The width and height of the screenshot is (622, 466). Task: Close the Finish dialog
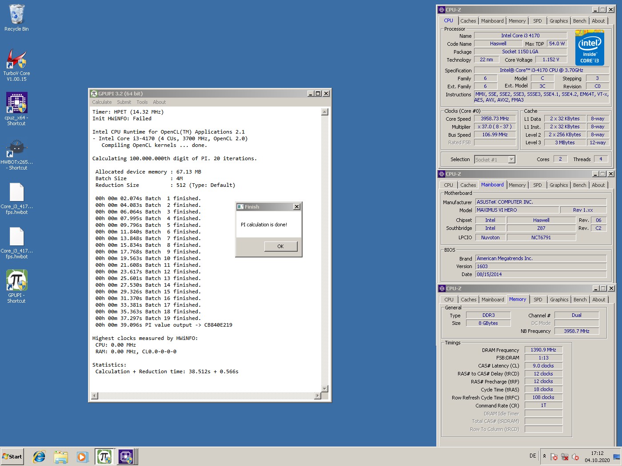296,207
